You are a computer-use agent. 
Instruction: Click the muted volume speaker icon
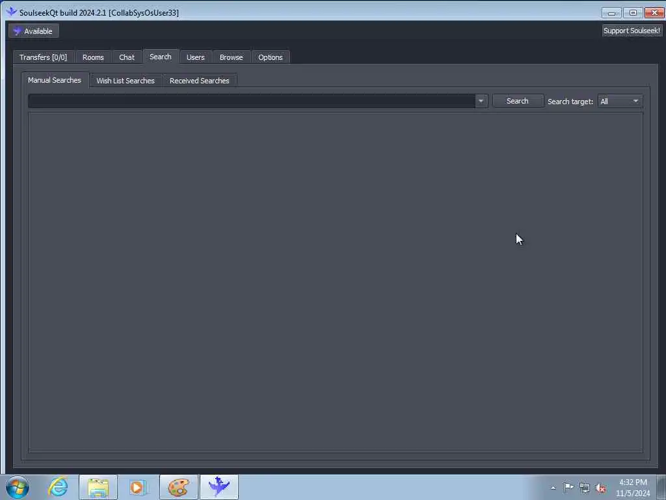click(x=600, y=488)
